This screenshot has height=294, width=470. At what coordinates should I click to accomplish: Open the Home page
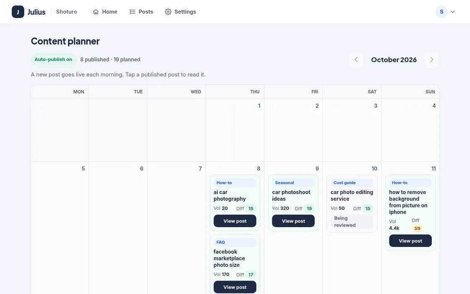(x=105, y=12)
